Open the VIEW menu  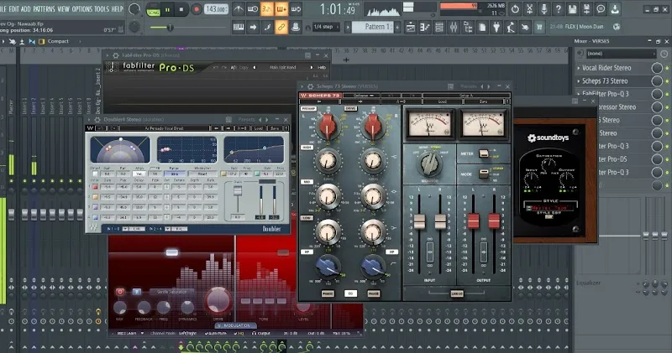click(x=64, y=8)
